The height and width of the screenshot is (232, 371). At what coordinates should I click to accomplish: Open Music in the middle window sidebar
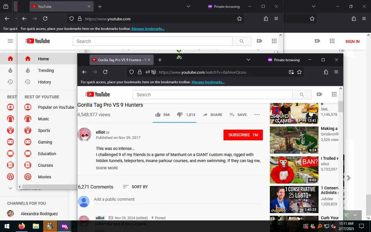(x=47, y=119)
